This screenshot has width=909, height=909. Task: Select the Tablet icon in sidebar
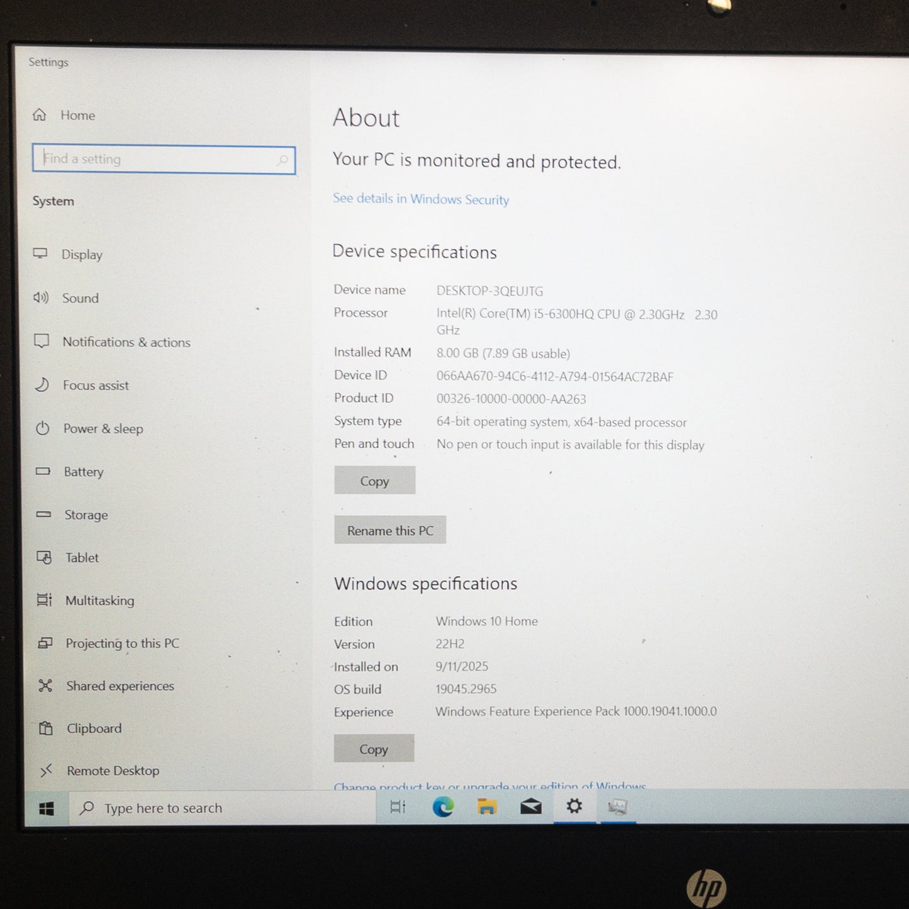coord(44,557)
